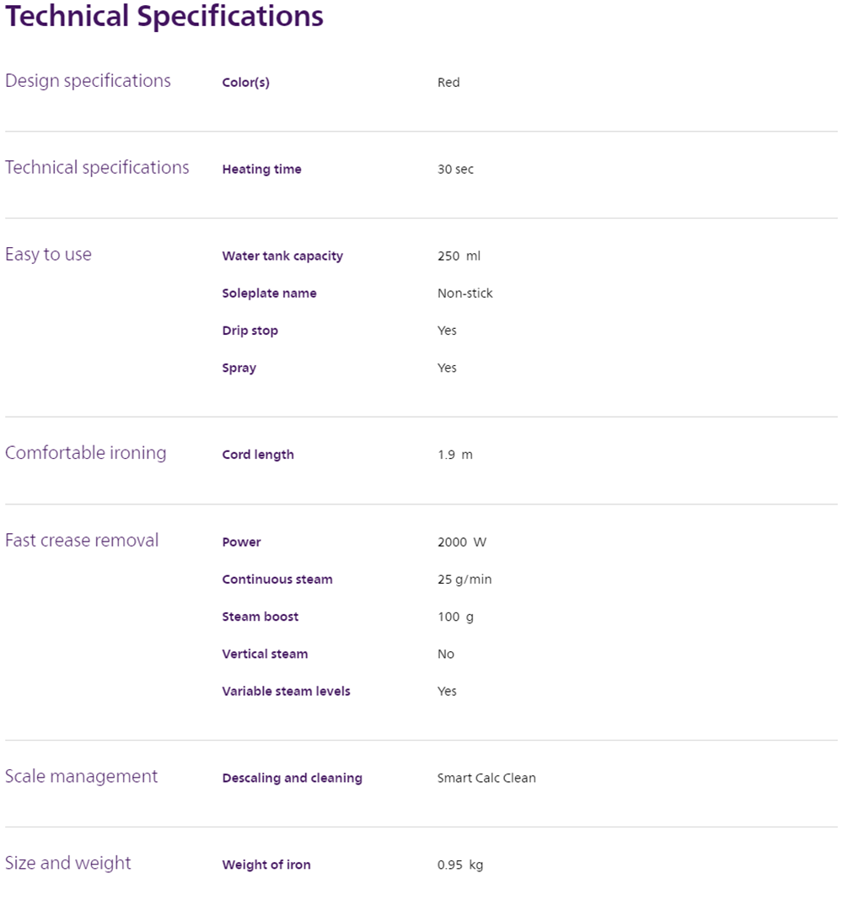
Task: Click the Technical Specifications page heading
Action: tap(164, 16)
